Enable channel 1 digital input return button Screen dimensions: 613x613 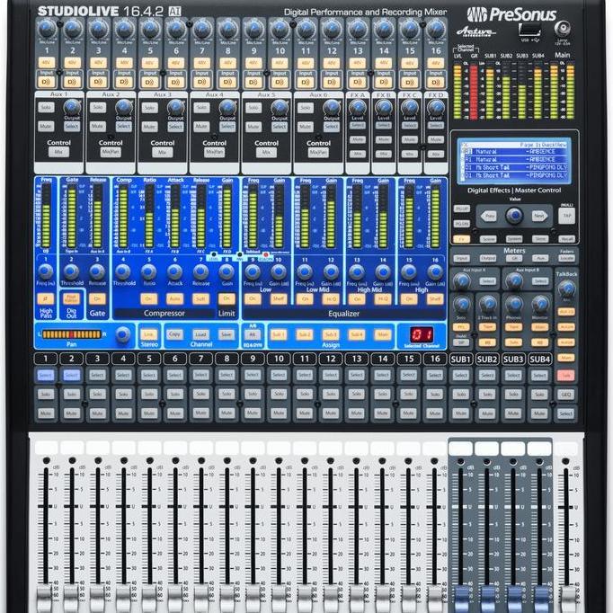coord(46,82)
